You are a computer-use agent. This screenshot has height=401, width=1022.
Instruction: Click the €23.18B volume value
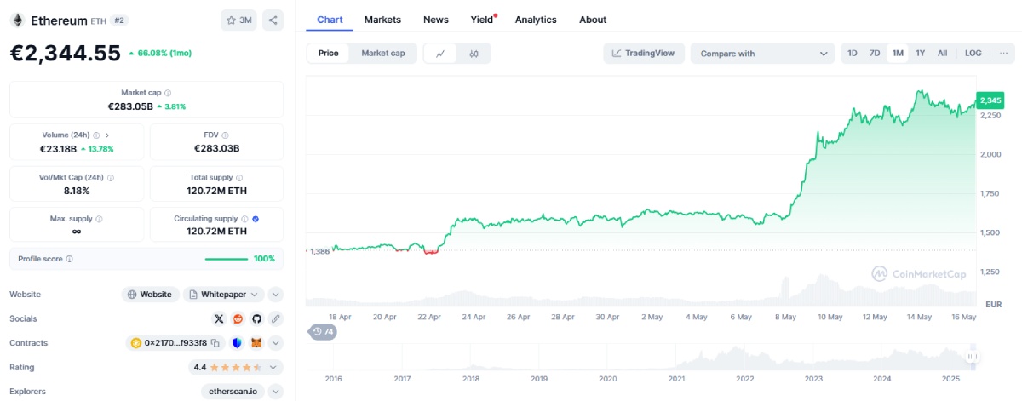point(56,148)
